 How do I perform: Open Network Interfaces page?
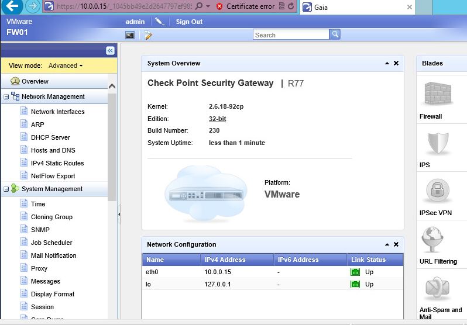[58, 112]
